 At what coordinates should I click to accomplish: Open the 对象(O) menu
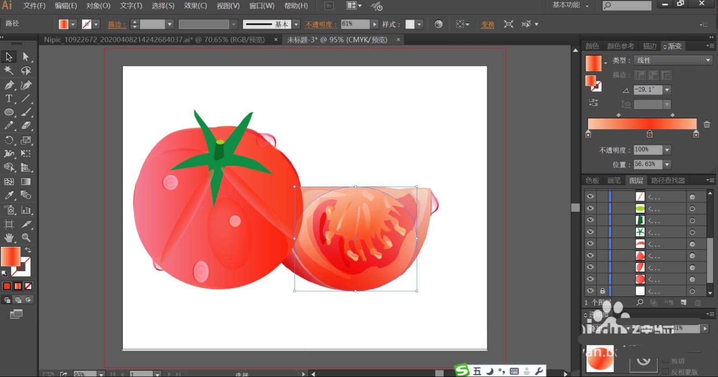pos(98,5)
